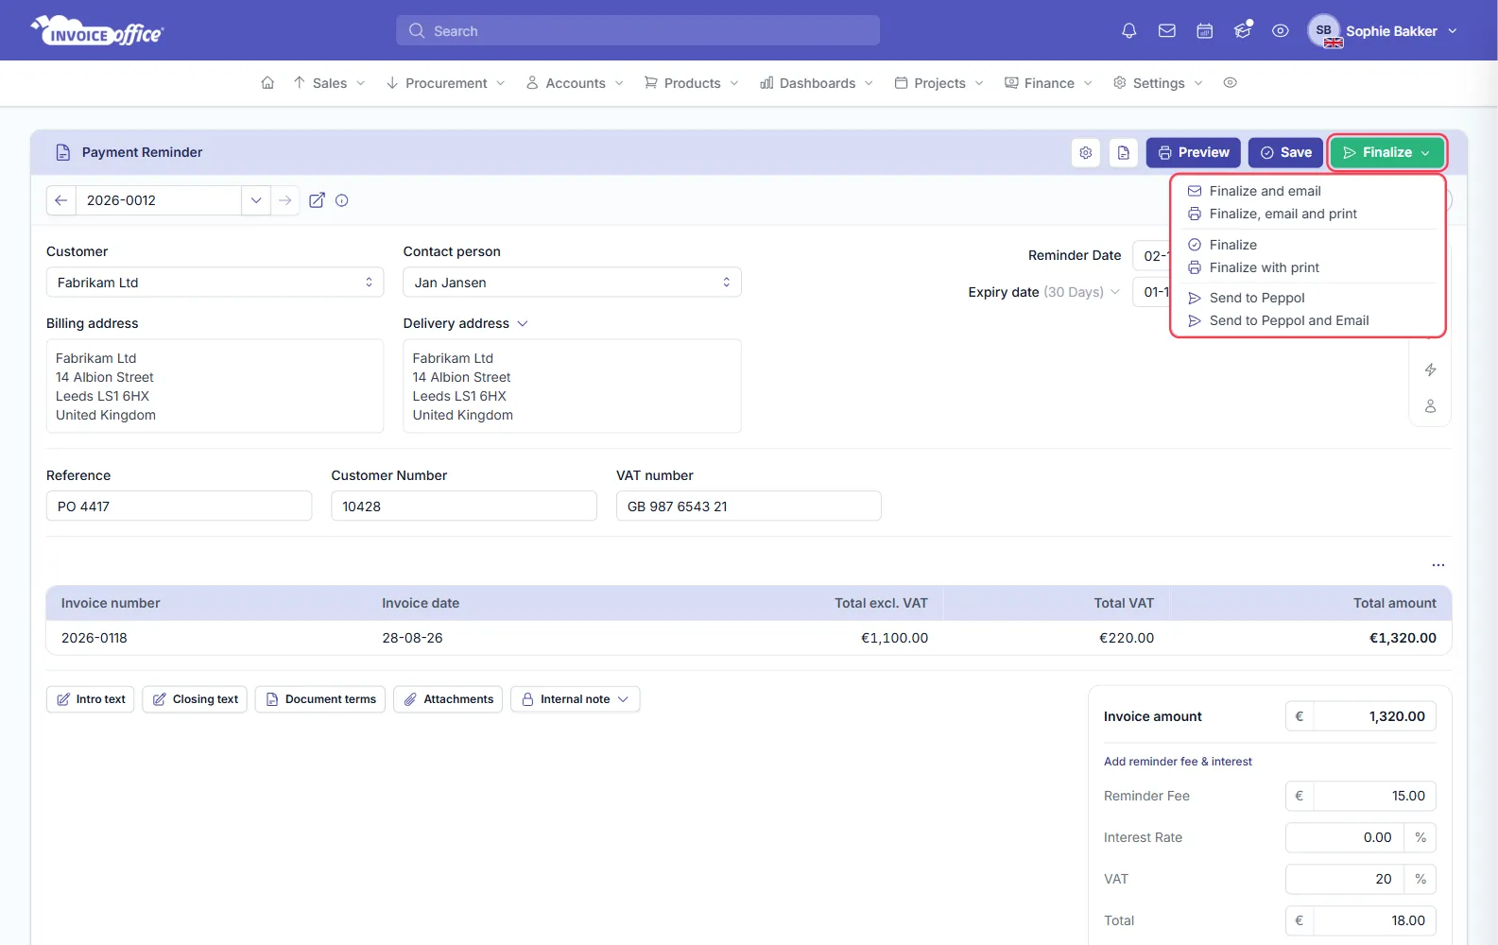1498x945 pixels.
Task: Click the Document terms button
Action: tap(320, 699)
